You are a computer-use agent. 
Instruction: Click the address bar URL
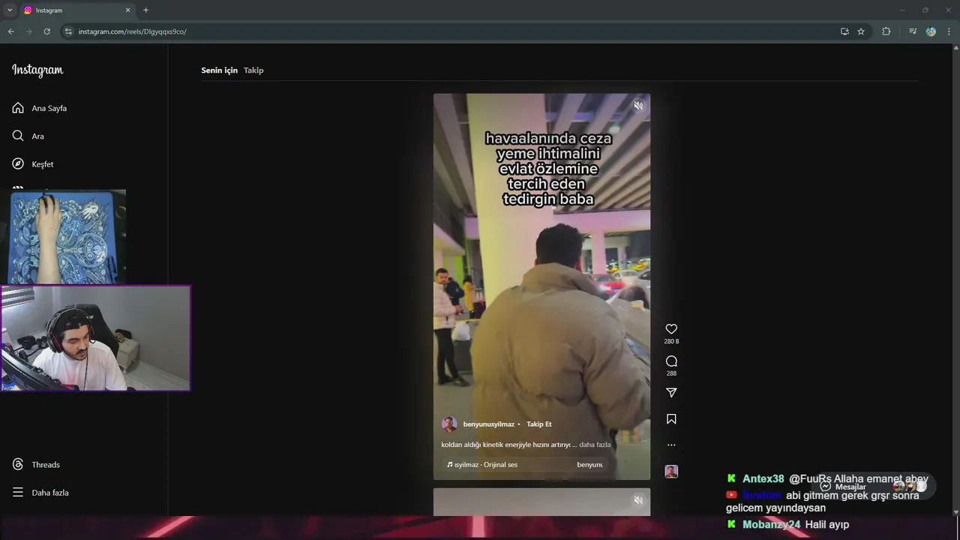(133, 31)
